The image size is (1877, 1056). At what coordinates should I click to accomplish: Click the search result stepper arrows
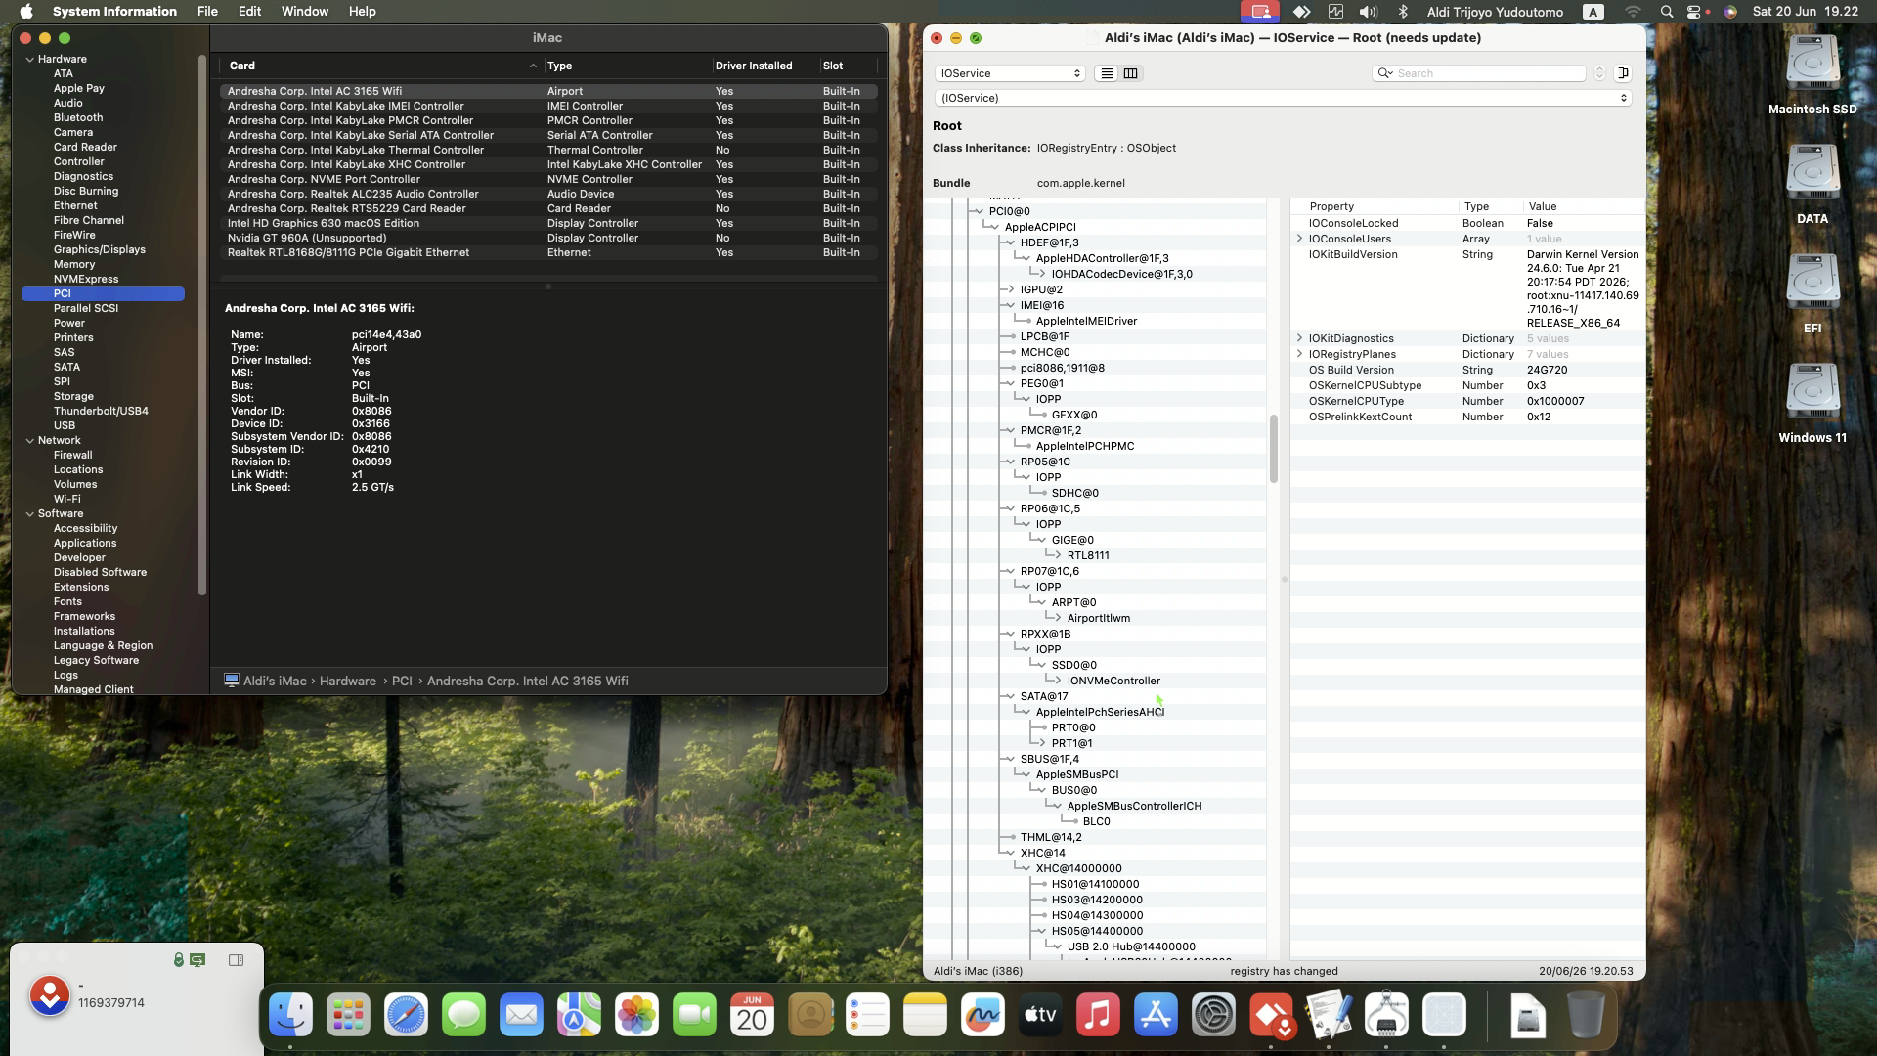click(x=1599, y=73)
